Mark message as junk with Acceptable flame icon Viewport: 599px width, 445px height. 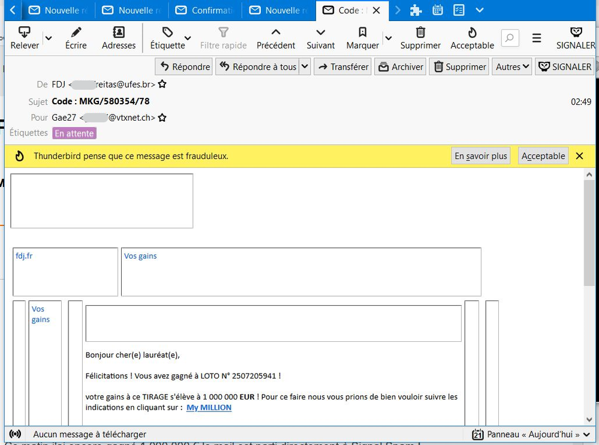coord(472,33)
